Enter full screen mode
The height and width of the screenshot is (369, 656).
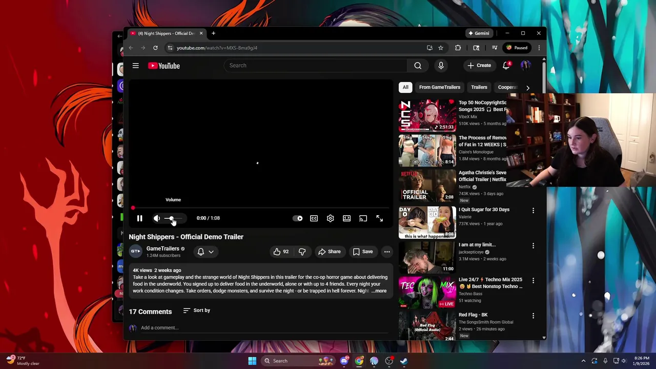pyautogui.click(x=380, y=218)
